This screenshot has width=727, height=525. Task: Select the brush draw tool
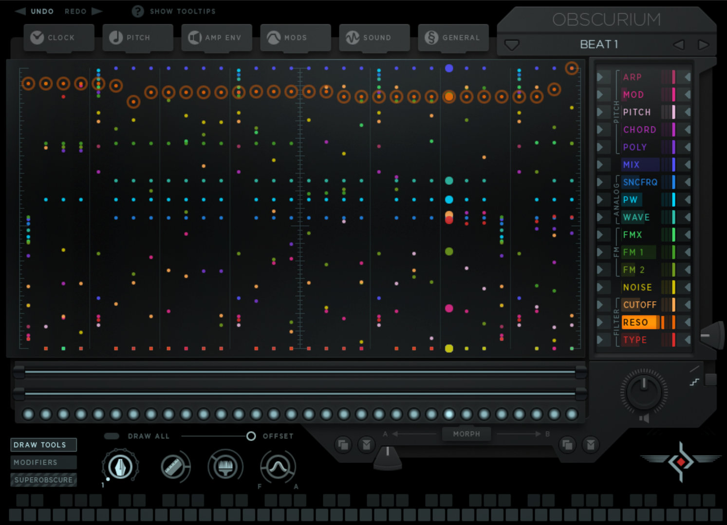pyautogui.click(x=224, y=467)
